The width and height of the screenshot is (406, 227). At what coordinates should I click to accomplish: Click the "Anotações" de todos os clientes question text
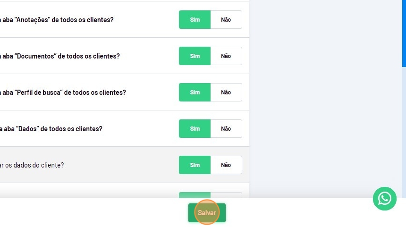[x=58, y=20]
